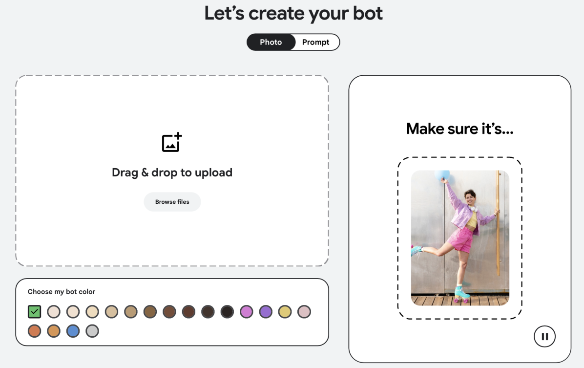The height and width of the screenshot is (368, 584).
Task: Choose the yellow bot color swatch
Action: click(285, 312)
